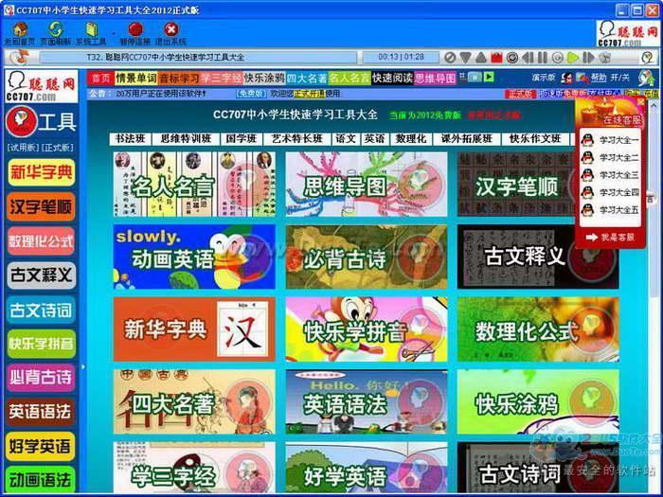Select the 数理化 category tab
This screenshot has height=497, width=663.
[x=411, y=138]
